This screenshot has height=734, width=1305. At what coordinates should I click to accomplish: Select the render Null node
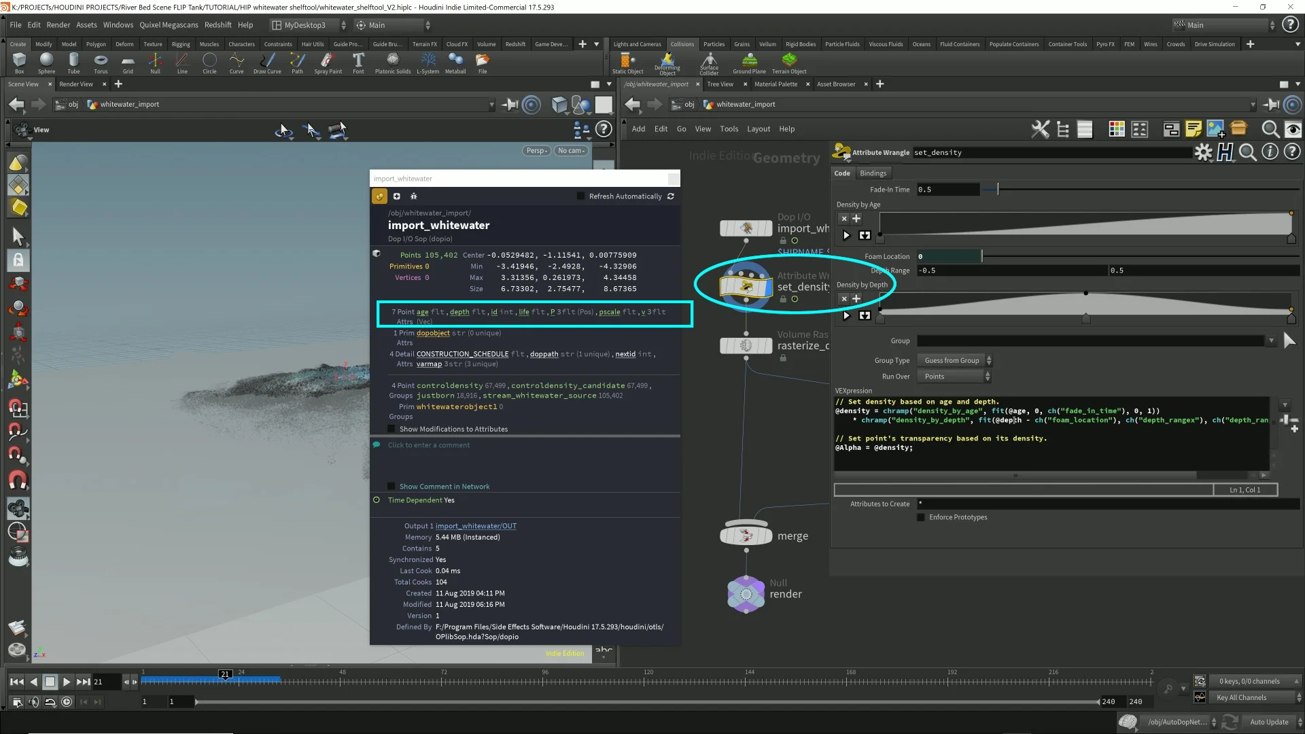click(x=746, y=594)
